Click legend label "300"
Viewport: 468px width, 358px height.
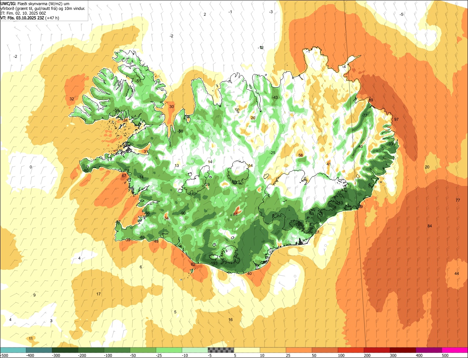393,355
